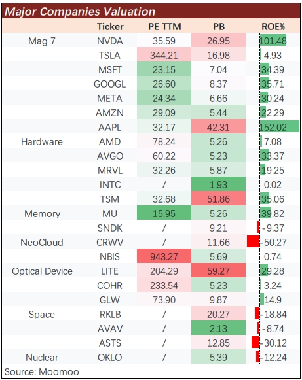Select the TSM PB value 51.86
The image size is (302, 380).
click(218, 199)
